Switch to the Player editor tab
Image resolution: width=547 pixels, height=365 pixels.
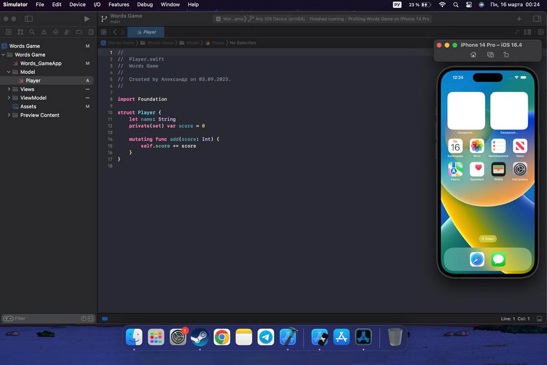(x=146, y=32)
